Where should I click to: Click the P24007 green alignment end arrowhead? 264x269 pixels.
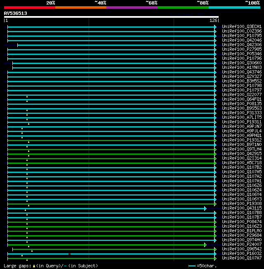[205, 245]
